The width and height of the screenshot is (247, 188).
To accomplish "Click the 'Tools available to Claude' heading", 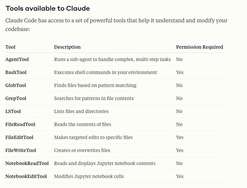I will pos(48,9).
